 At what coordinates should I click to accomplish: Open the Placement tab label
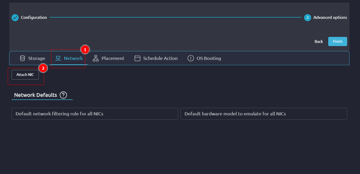[x=113, y=58]
